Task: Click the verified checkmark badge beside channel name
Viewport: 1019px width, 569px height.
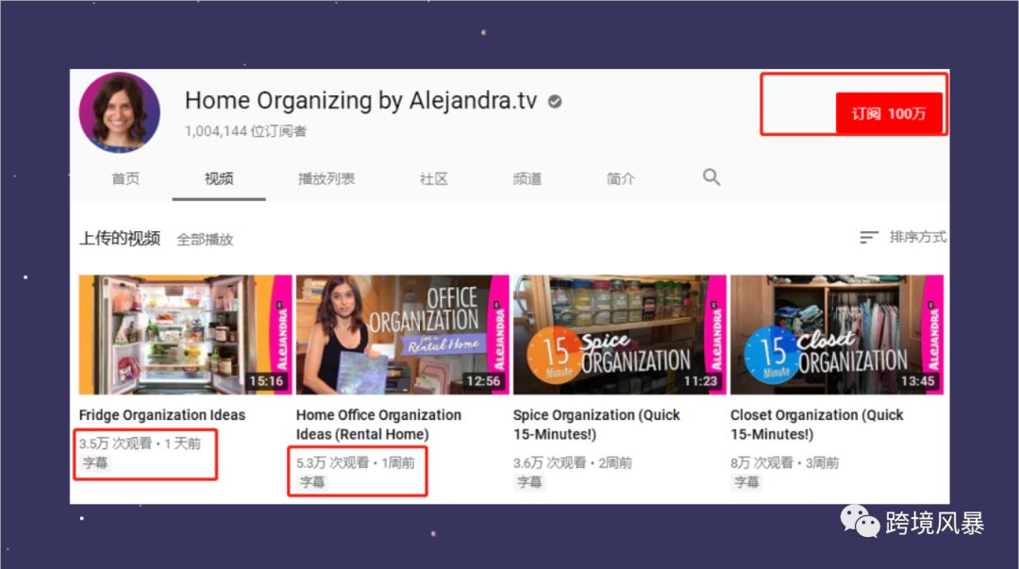Action: (555, 102)
